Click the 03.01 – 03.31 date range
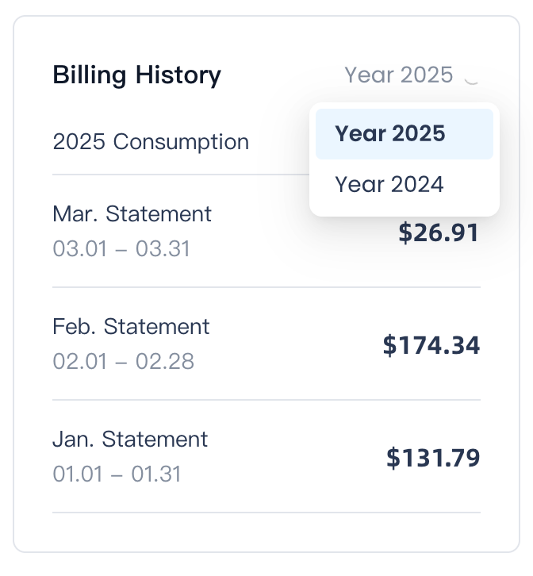 tap(121, 249)
